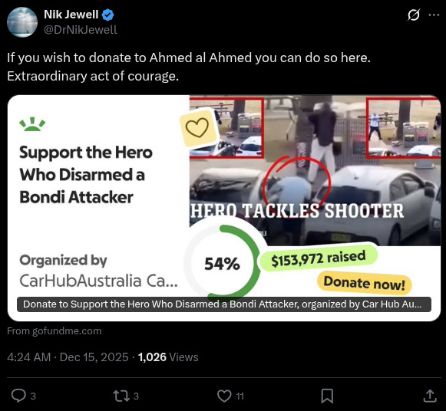Click the Donate now! button
Image resolution: width=446 pixels, height=411 pixels.
(365, 283)
